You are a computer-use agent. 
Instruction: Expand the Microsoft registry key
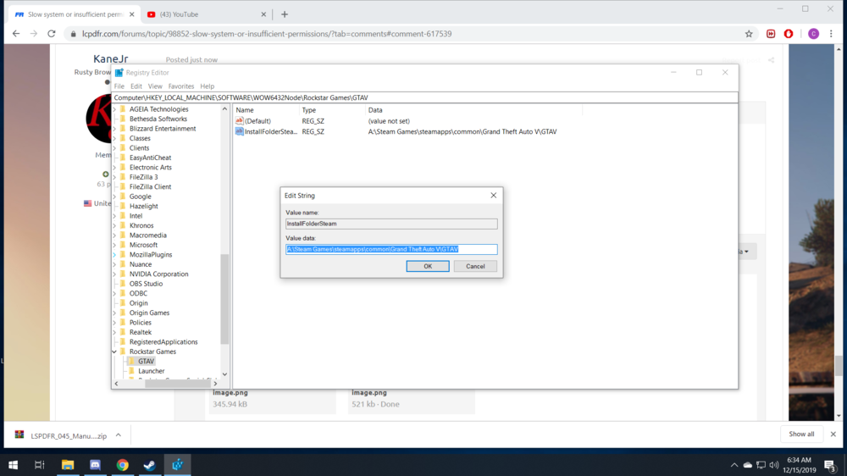114,245
